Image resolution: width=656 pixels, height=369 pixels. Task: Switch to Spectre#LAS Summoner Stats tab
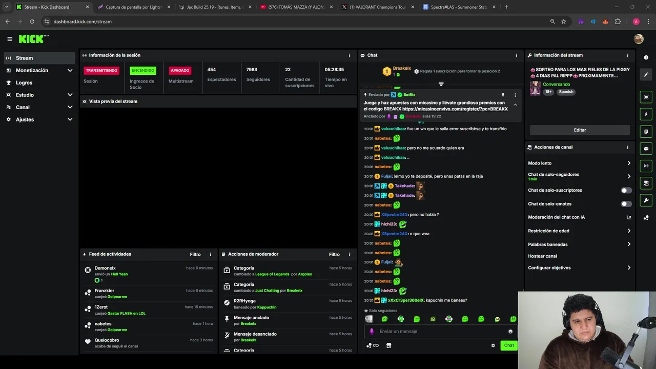459,7
